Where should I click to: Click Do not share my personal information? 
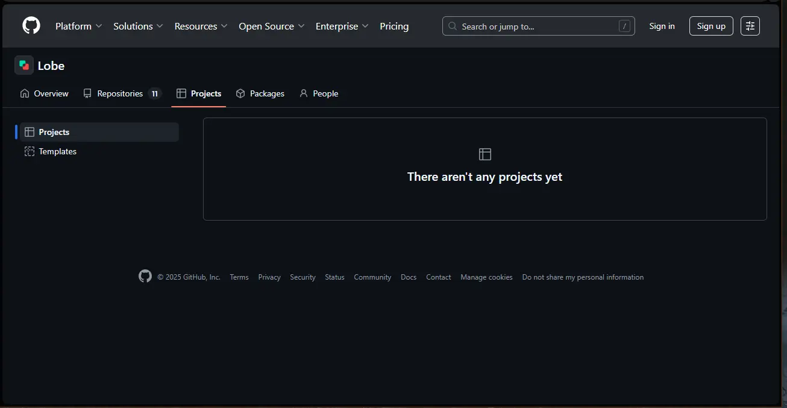pyautogui.click(x=583, y=277)
